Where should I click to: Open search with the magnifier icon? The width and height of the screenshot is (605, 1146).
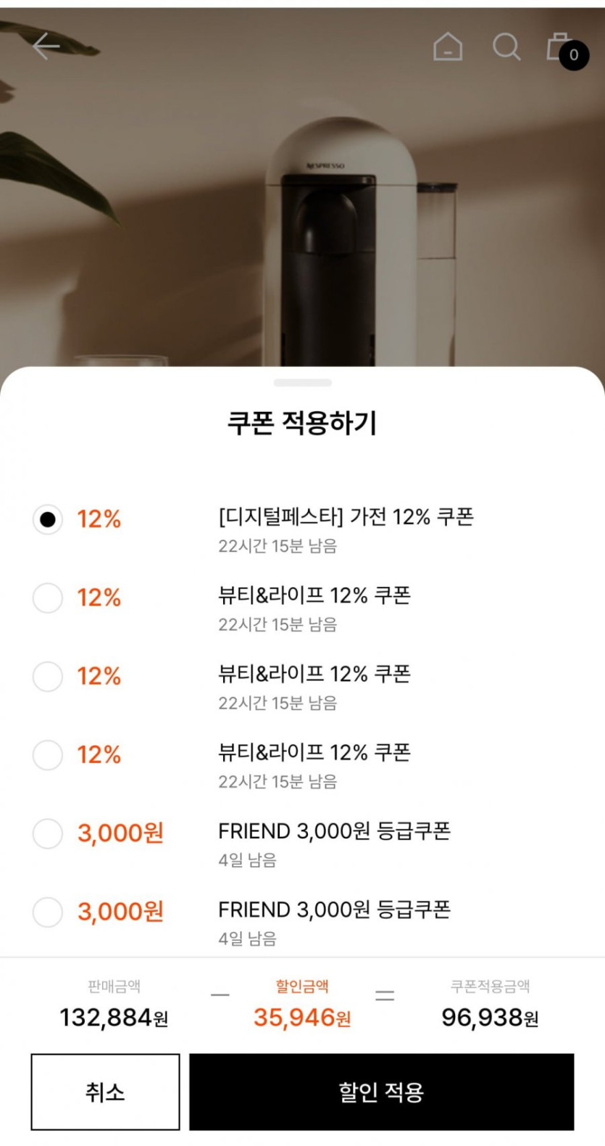coord(506,47)
